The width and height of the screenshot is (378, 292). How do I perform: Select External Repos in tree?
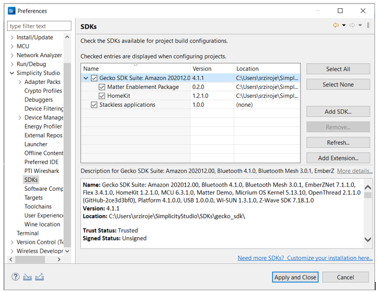tap(43, 135)
